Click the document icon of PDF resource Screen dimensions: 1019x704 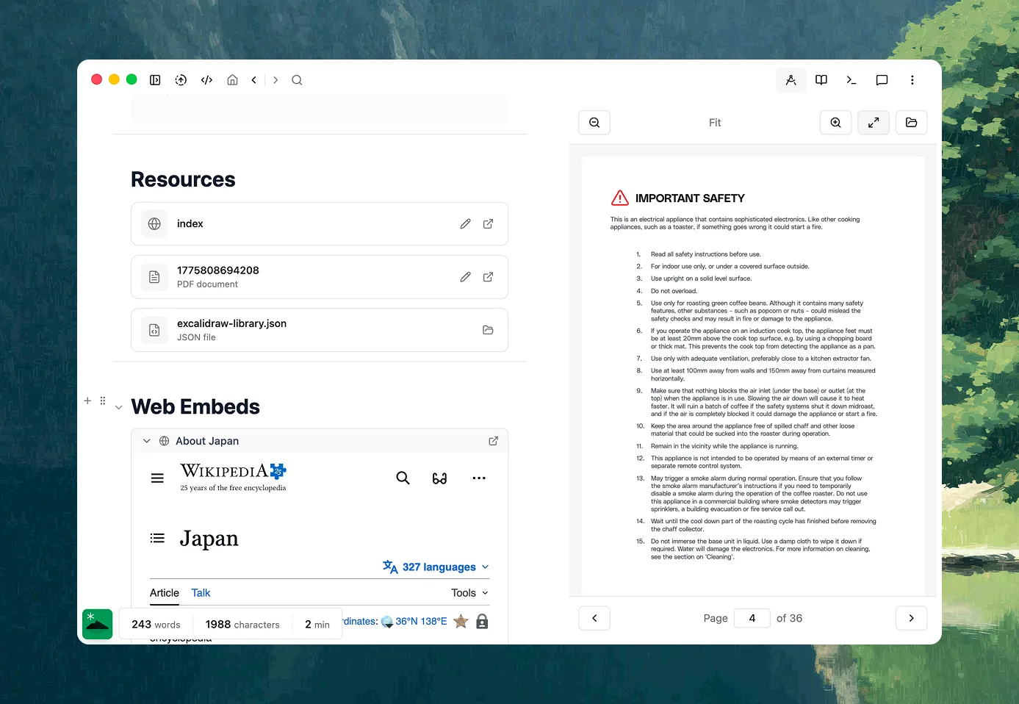click(154, 277)
